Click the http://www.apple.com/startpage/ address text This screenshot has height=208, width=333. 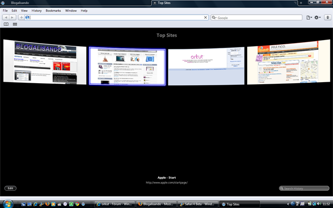[x=166, y=183]
